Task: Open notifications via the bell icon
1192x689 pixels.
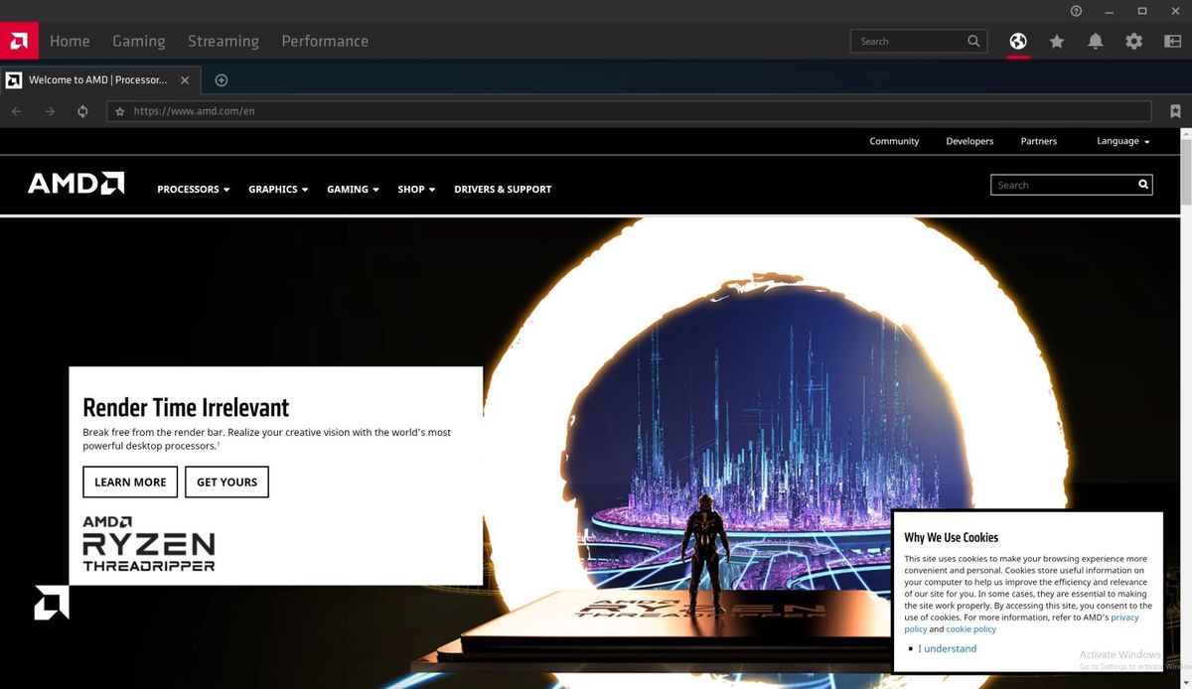Action: tap(1095, 41)
